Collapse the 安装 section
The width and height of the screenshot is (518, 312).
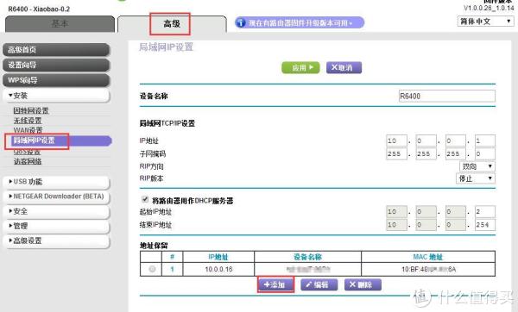pyautogui.click(x=56, y=96)
